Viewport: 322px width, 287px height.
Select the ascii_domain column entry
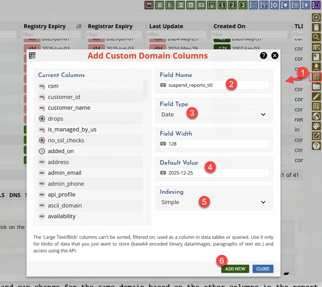tap(90, 206)
